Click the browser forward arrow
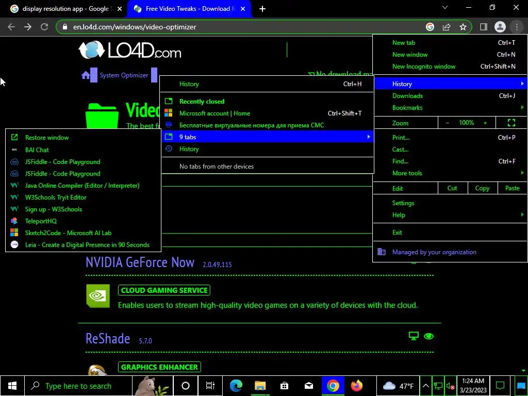528x396 pixels. pyautogui.click(x=28, y=27)
